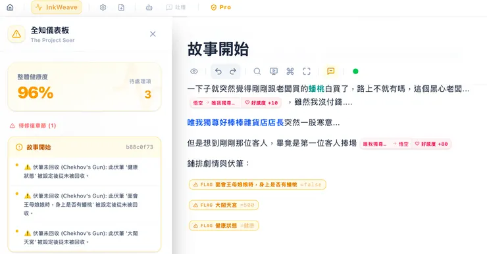Click the 好感度 +10 tag

point(261,103)
